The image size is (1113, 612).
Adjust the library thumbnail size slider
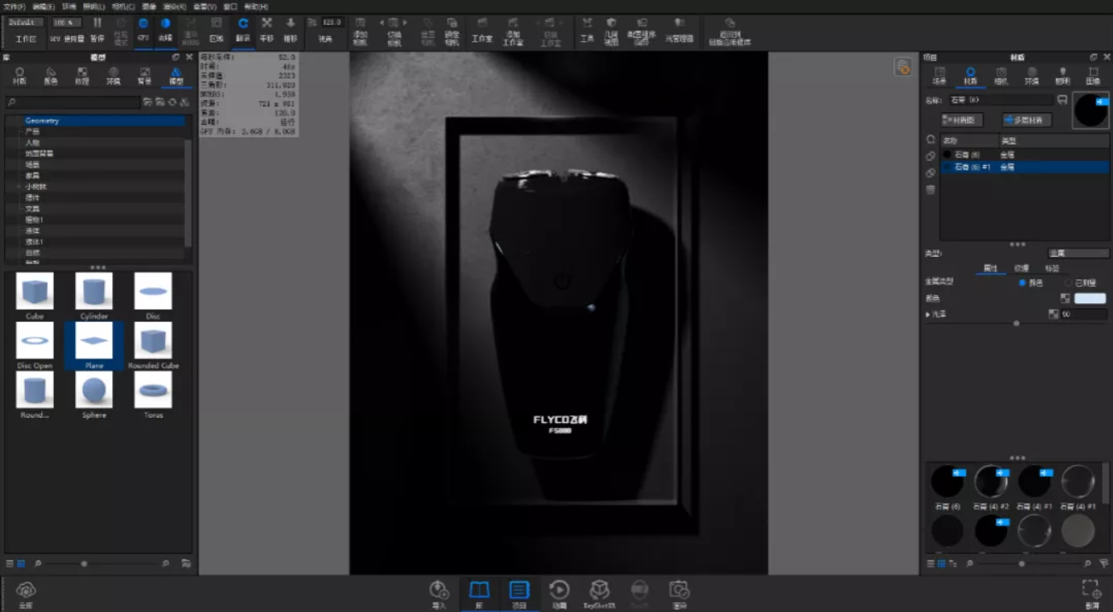[x=84, y=563]
